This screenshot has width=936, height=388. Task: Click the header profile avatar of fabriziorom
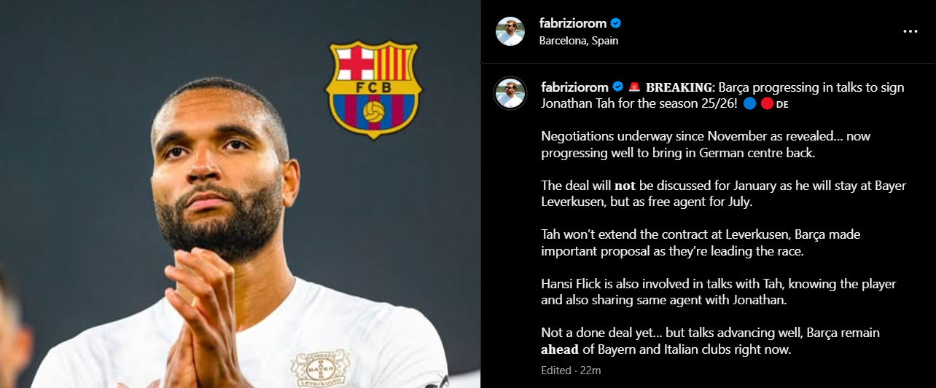[x=510, y=31]
